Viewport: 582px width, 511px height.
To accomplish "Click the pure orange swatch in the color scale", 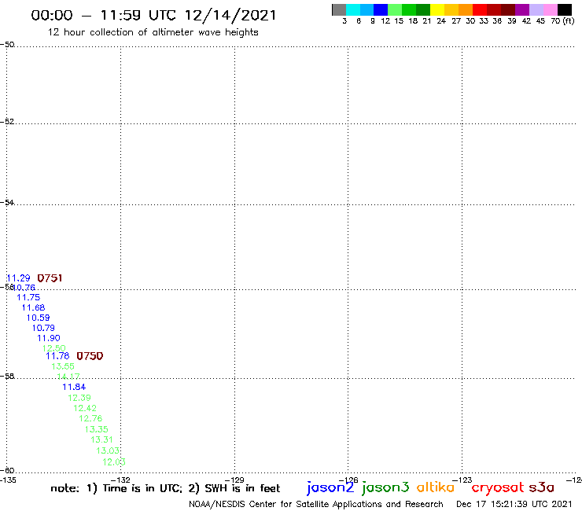I will tap(466, 10).
